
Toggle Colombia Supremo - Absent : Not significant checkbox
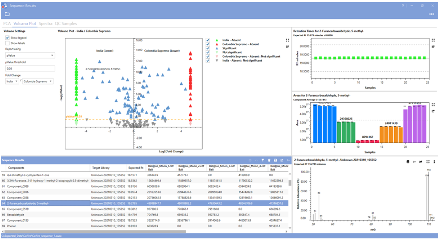(x=208, y=56)
